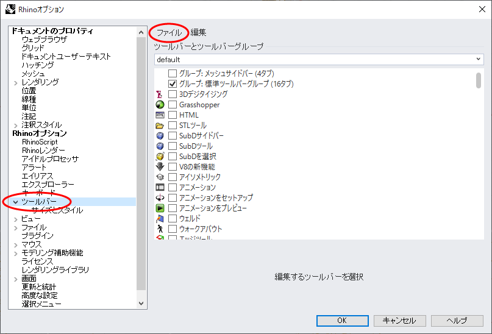Click the ウォークアバウト walking figure icon
492x334 pixels.
[160, 229]
